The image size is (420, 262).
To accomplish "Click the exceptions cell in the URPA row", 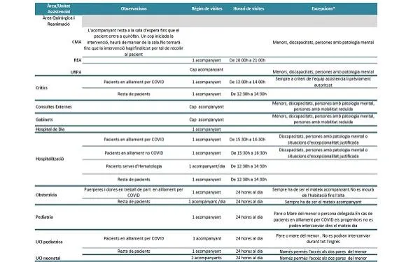I will pos(323,72).
